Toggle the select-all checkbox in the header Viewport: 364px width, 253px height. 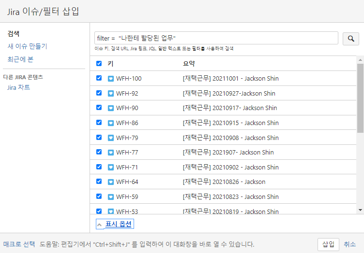tap(99, 63)
